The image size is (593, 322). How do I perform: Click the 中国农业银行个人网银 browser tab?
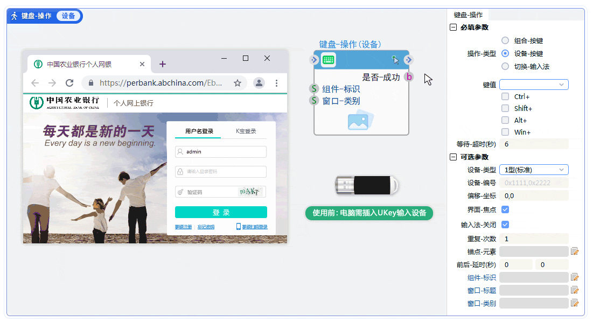pyautogui.click(x=89, y=64)
